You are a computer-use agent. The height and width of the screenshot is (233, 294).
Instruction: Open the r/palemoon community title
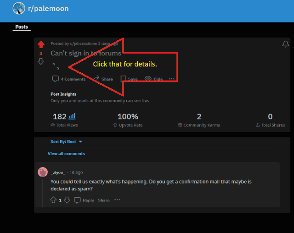tap(48, 9)
